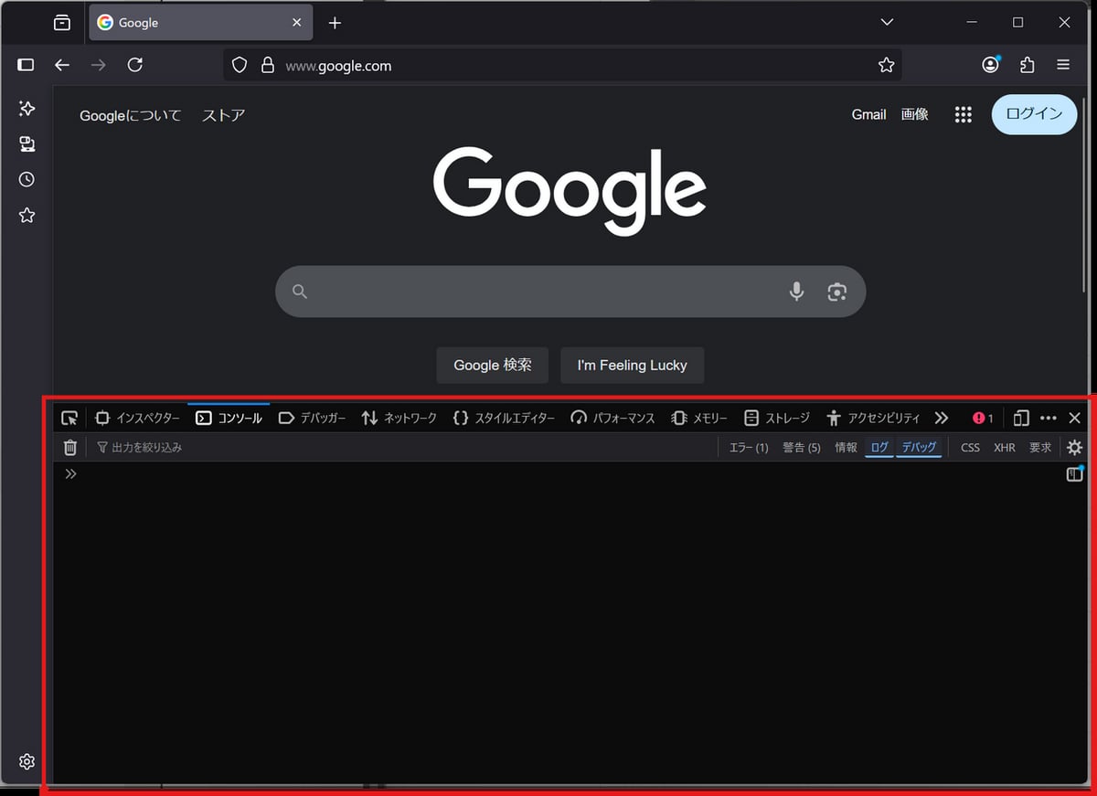Enable the CSS filter
Viewport: 1097px width, 796px height.
pos(970,447)
